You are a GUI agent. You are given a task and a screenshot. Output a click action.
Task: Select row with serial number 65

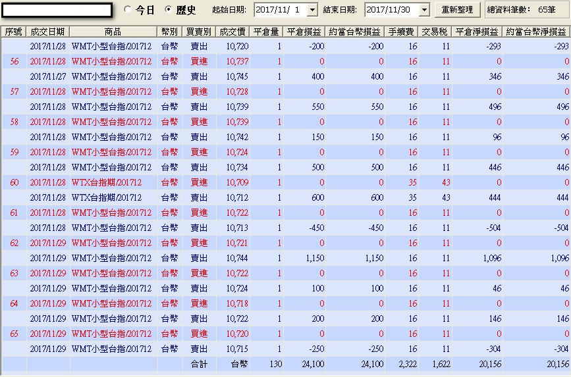point(286,334)
